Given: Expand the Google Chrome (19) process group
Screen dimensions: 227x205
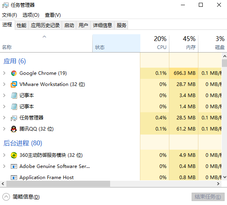Looking at the screenshot, I should click(x=4, y=73).
